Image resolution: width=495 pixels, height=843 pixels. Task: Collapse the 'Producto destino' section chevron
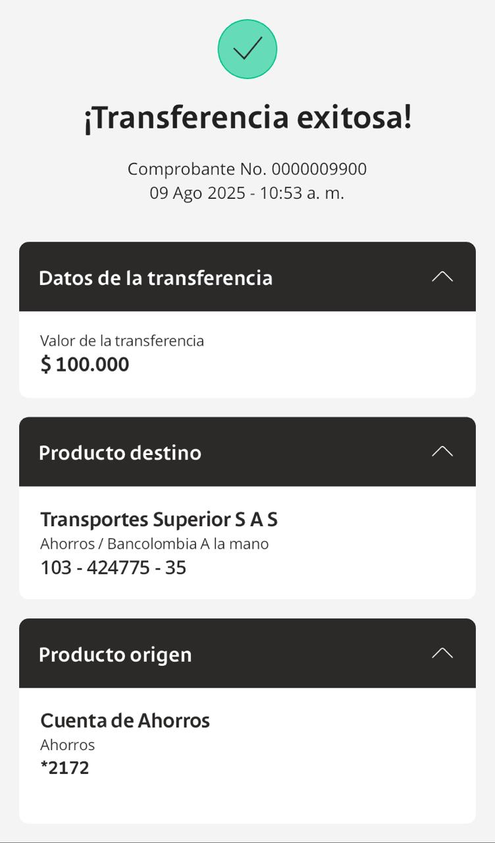tap(442, 452)
